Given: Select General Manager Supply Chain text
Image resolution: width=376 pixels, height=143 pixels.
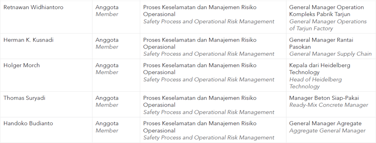Looking at the screenshot, I should [x=331, y=54].
